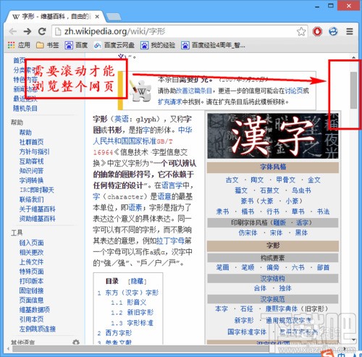Open a new tab button

pos(114,17)
